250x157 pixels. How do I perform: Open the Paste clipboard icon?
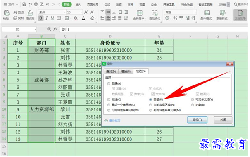point(6,13)
